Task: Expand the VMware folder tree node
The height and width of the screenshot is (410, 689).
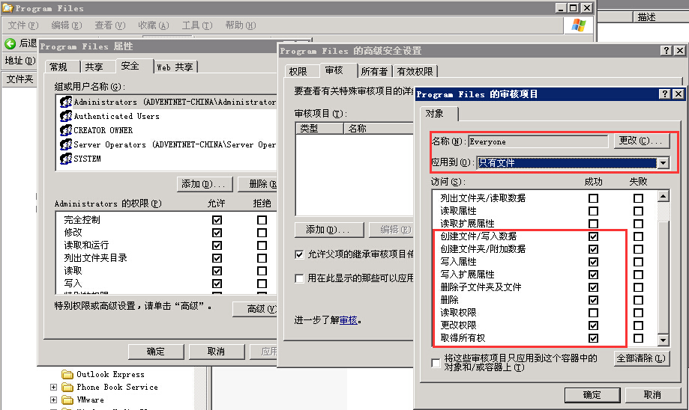Action: (54, 400)
